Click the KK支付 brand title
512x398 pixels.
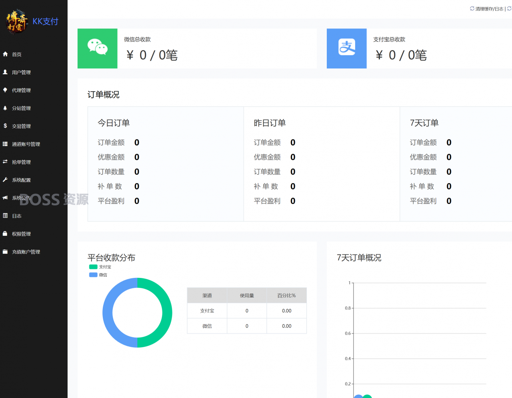45,21
